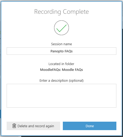
Task: Select the MoodleFAQs: Moodle FAQs folder text
Action: point(61,70)
